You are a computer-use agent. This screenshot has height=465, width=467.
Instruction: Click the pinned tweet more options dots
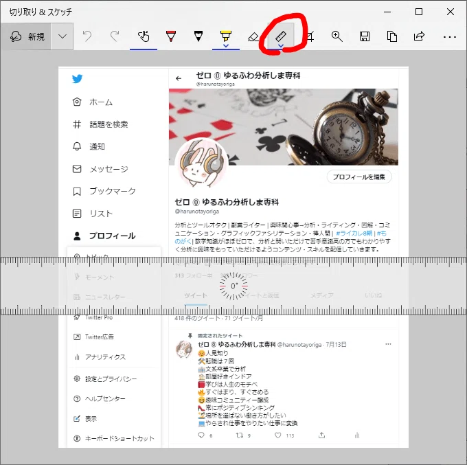pos(388,344)
